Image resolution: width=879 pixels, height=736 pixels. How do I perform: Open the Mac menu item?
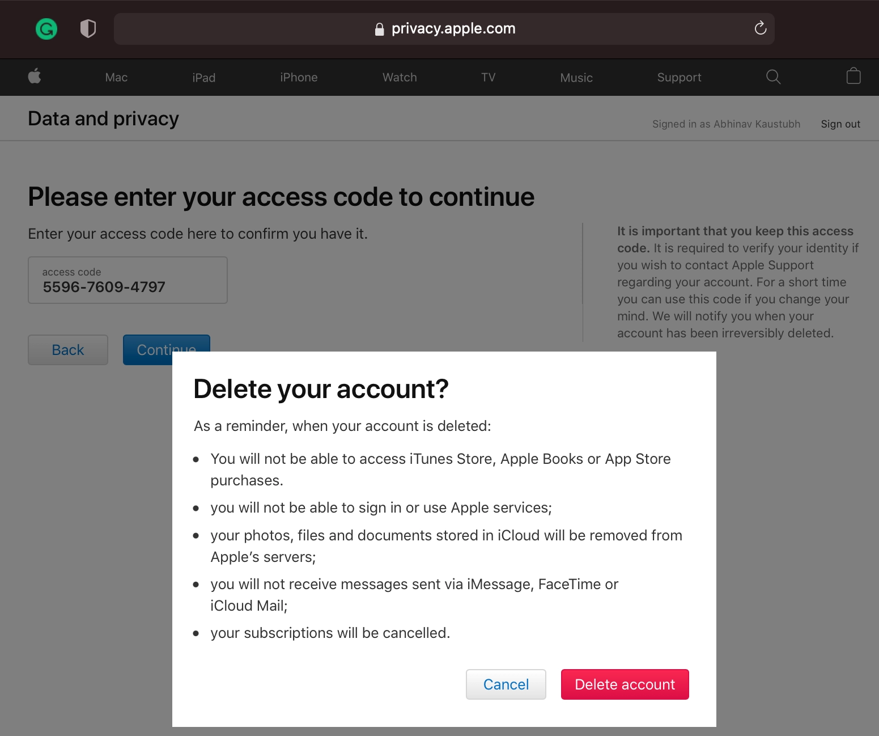[116, 78]
